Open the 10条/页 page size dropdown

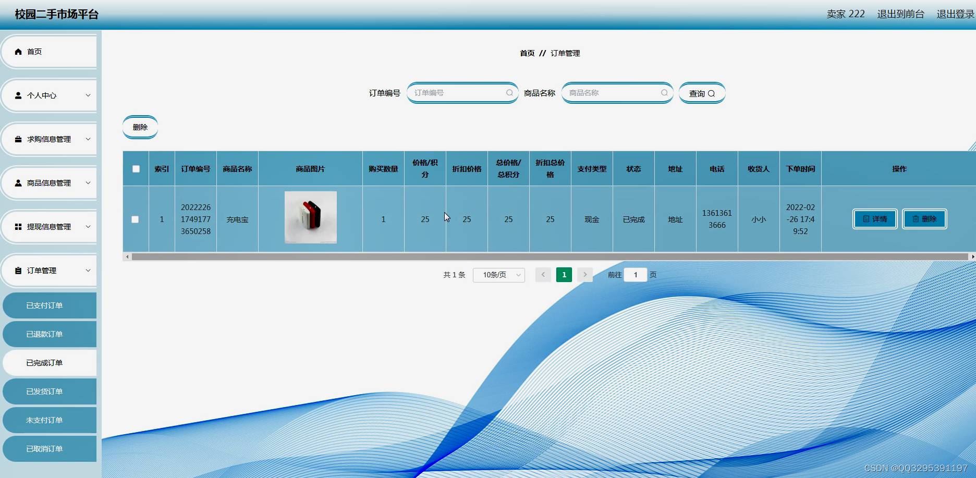pos(499,275)
